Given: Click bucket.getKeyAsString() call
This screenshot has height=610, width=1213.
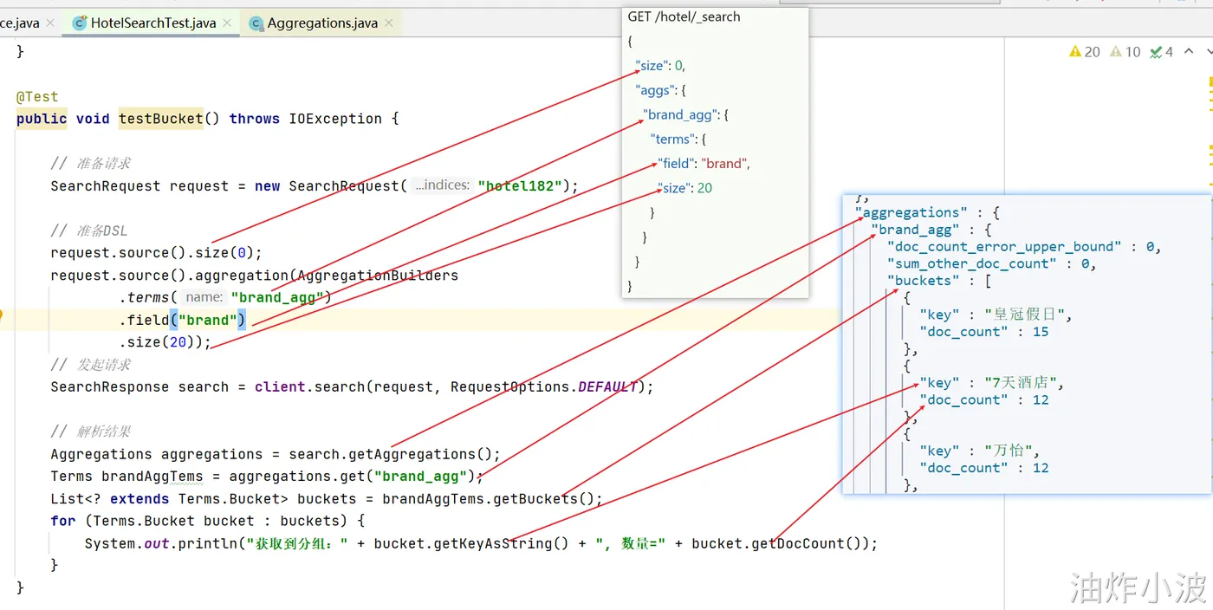Looking at the screenshot, I should 471,544.
